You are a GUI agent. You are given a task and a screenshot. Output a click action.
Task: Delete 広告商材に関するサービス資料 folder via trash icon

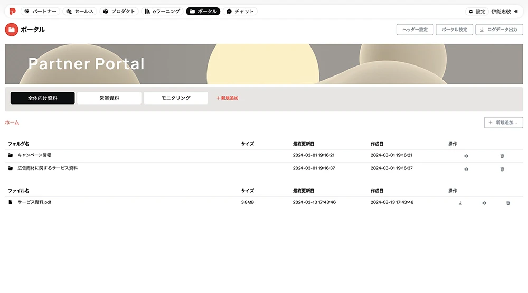502,169
